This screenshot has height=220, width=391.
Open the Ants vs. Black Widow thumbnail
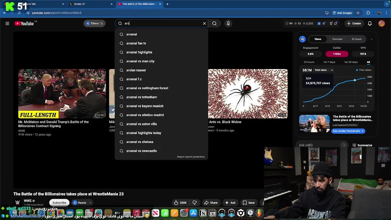(x=248, y=94)
